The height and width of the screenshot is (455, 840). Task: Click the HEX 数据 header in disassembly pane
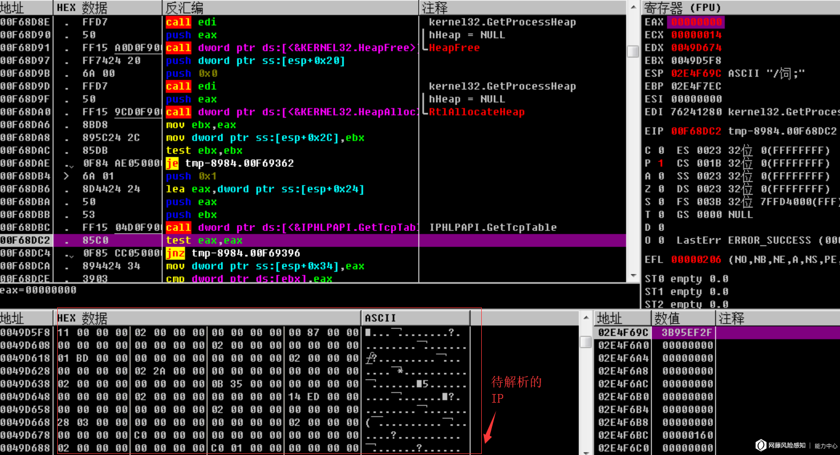pyautogui.click(x=107, y=7)
